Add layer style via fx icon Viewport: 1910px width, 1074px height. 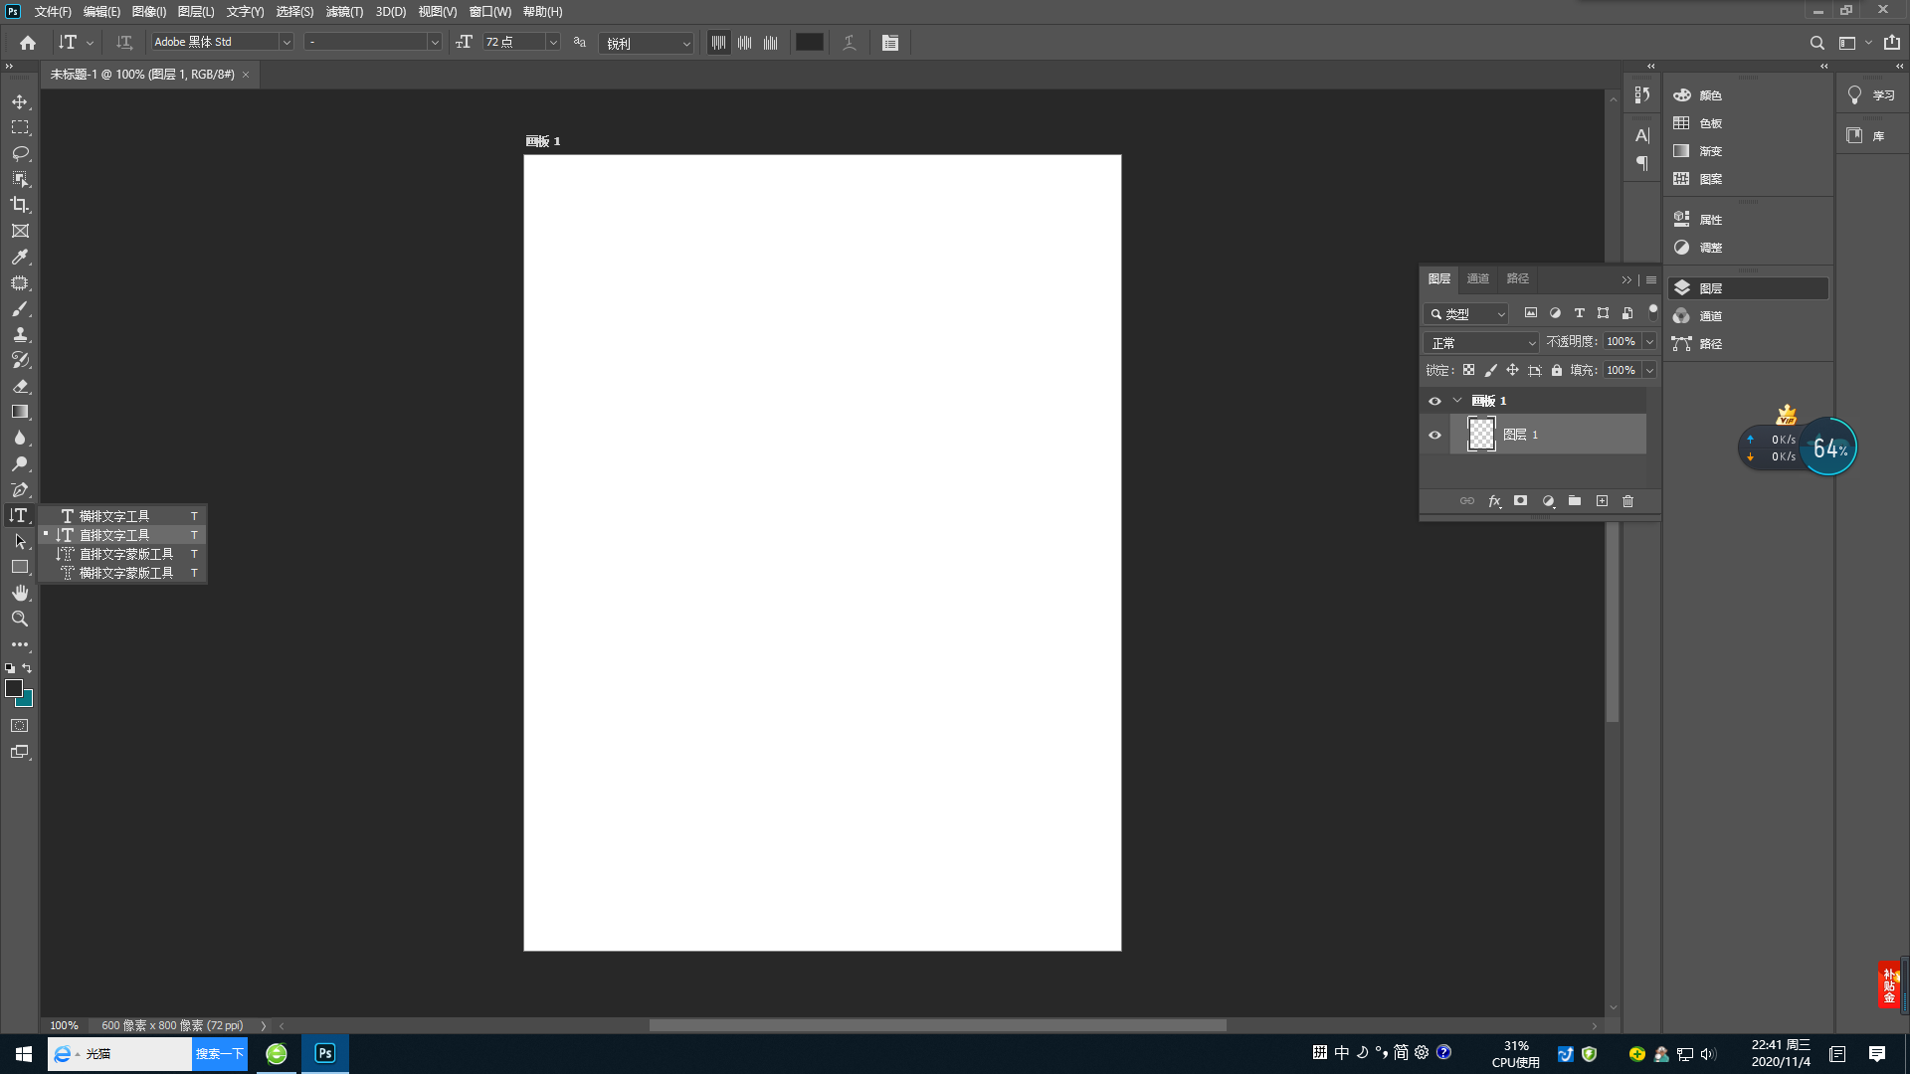coord(1494,501)
